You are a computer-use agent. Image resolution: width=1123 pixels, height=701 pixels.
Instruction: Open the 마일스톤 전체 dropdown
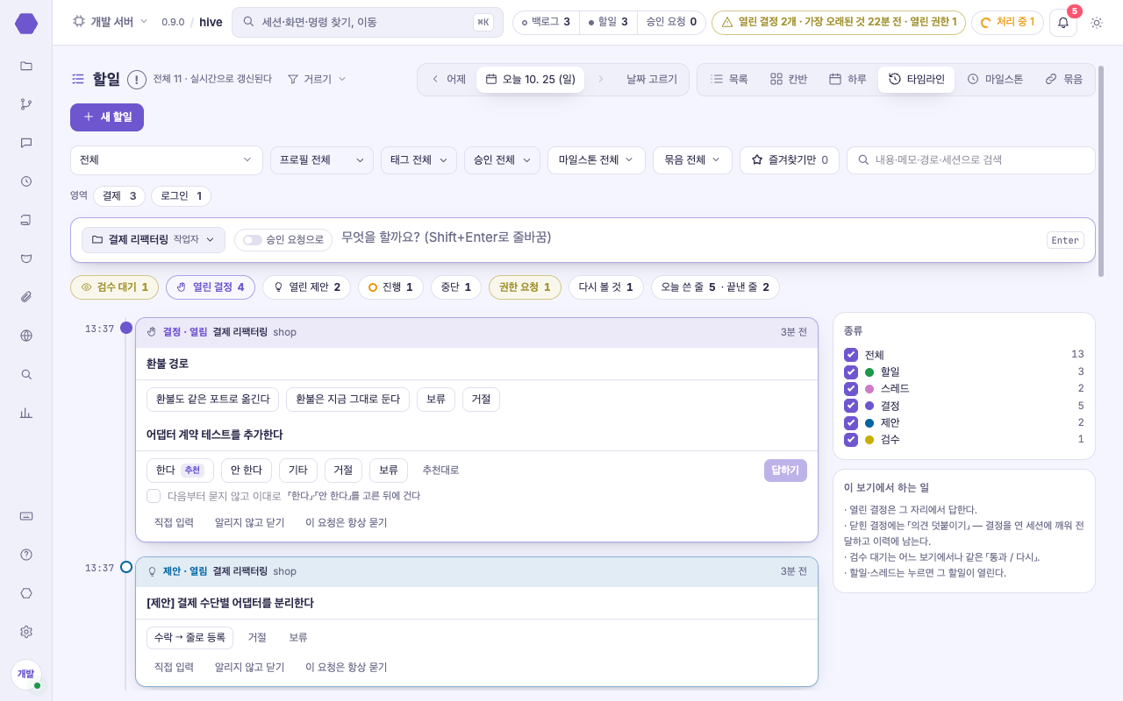(597, 160)
